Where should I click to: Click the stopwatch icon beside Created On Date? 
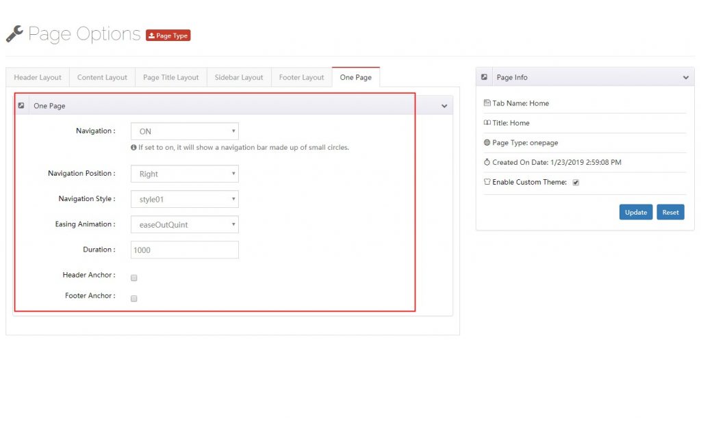[x=487, y=162]
